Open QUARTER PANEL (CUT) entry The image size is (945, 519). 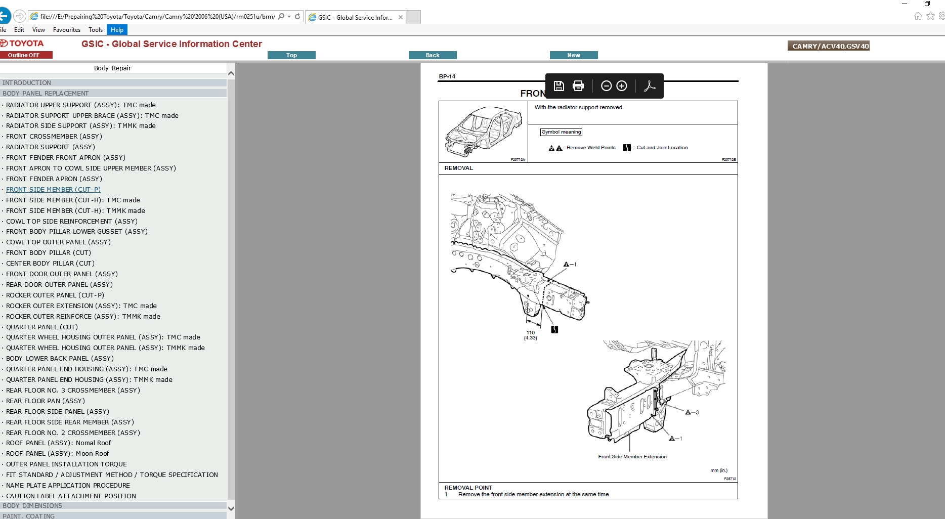click(42, 327)
